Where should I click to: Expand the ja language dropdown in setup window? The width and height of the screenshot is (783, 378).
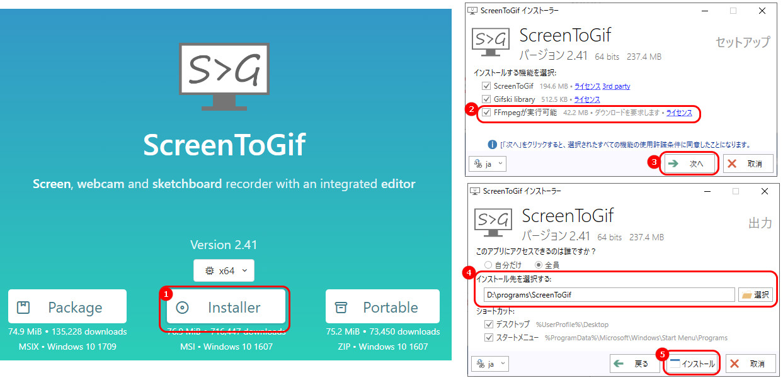(x=488, y=164)
